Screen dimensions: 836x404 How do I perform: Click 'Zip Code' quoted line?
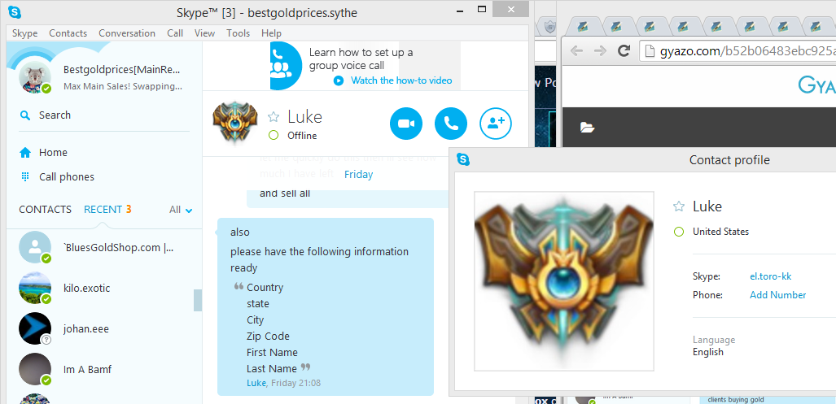tap(268, 337)
